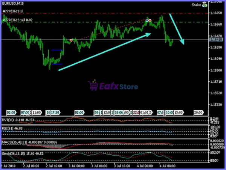This screenshot has width=226, height=170.
Task: Click the #77703619 sell 0.02 order label
Action: (x=18, y=20)
